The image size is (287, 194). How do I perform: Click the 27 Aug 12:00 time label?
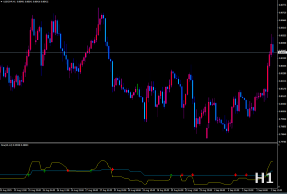(x=106, y=190)
